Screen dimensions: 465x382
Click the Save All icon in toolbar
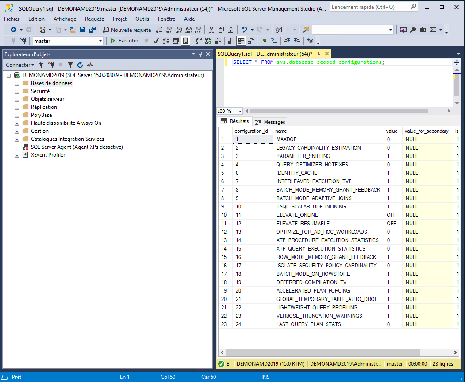(x=92, y=30)
